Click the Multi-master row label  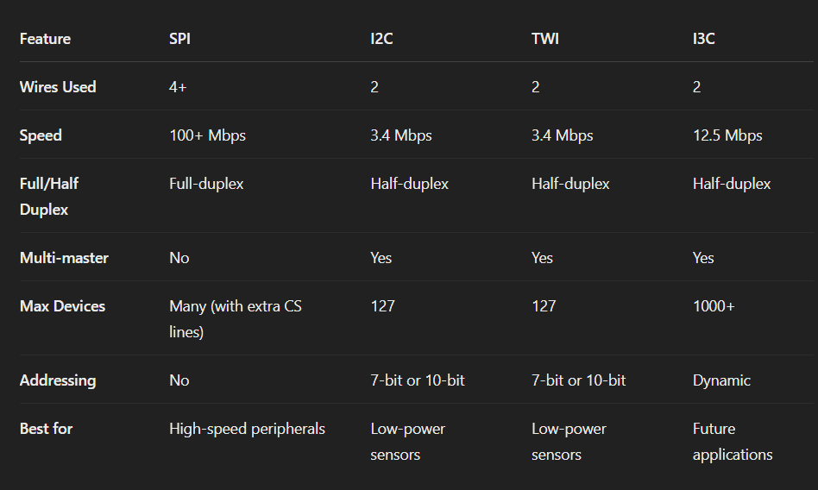(x=64, y=258)
